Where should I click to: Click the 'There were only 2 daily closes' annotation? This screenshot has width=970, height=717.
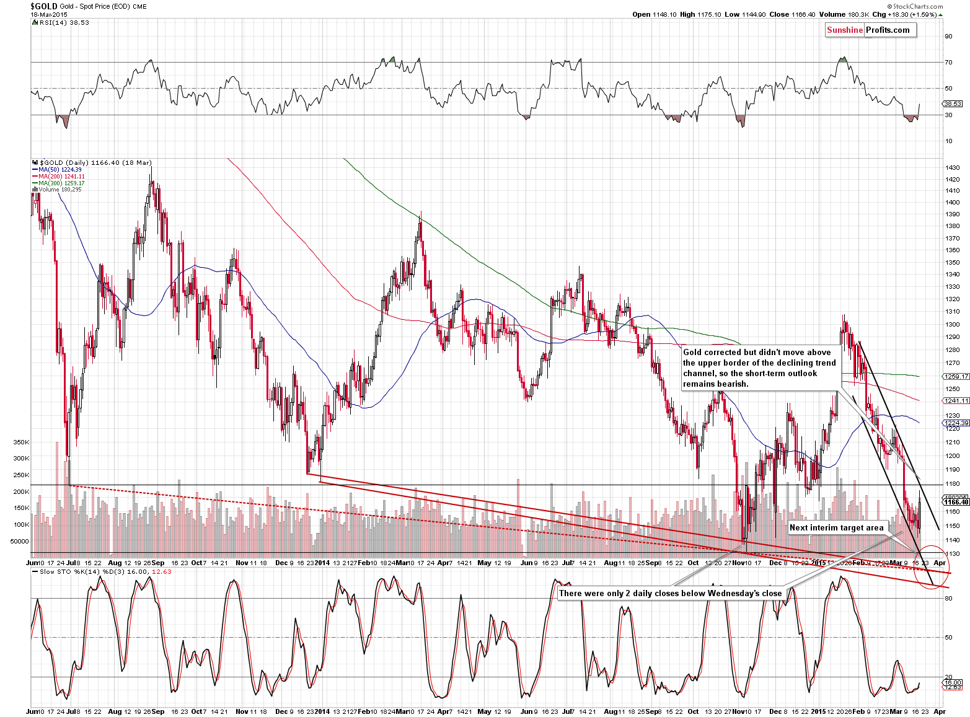pyautogui.click(x=671, y=593)
